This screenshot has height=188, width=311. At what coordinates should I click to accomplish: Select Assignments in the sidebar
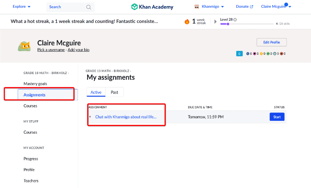pos(48,95)
